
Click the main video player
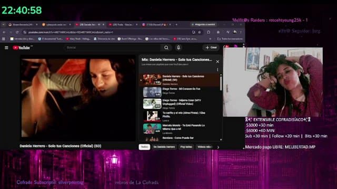[78, 98]
